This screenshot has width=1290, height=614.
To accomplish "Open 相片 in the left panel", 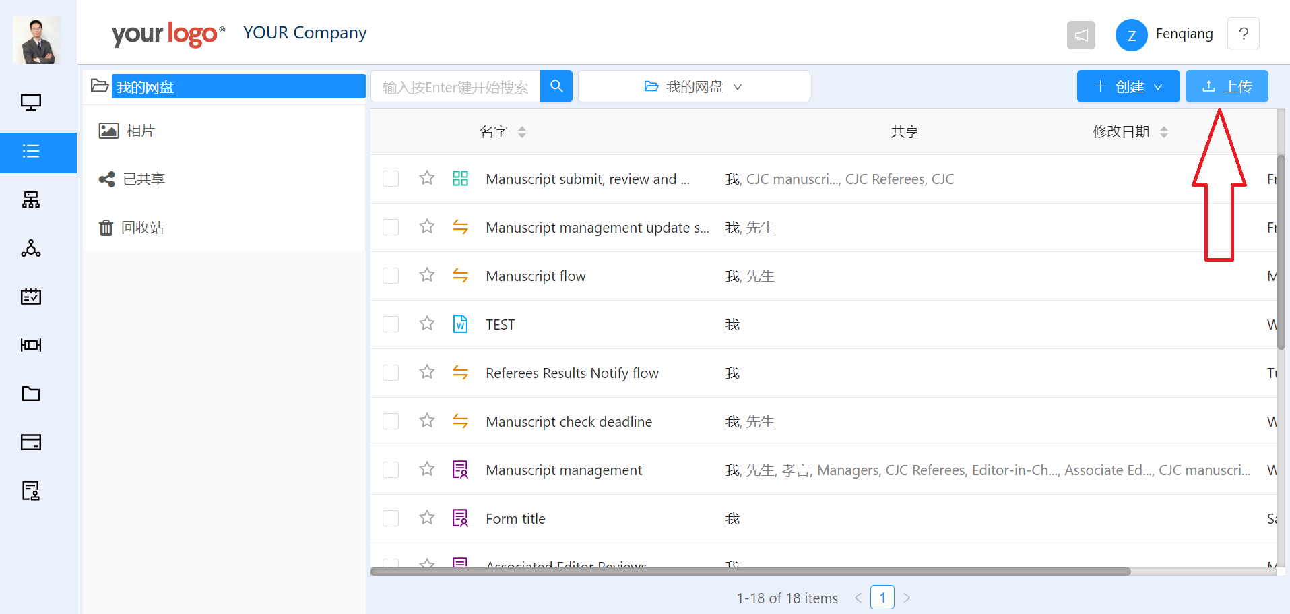I will tap(140, 131).
